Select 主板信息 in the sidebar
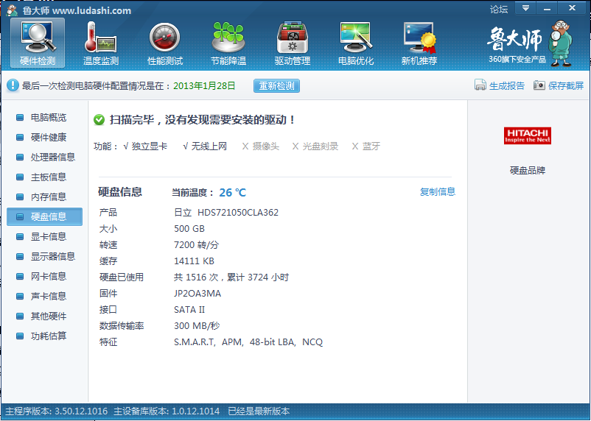The height and width of the screenshot is (421, 591). click(x=44, y=177)
